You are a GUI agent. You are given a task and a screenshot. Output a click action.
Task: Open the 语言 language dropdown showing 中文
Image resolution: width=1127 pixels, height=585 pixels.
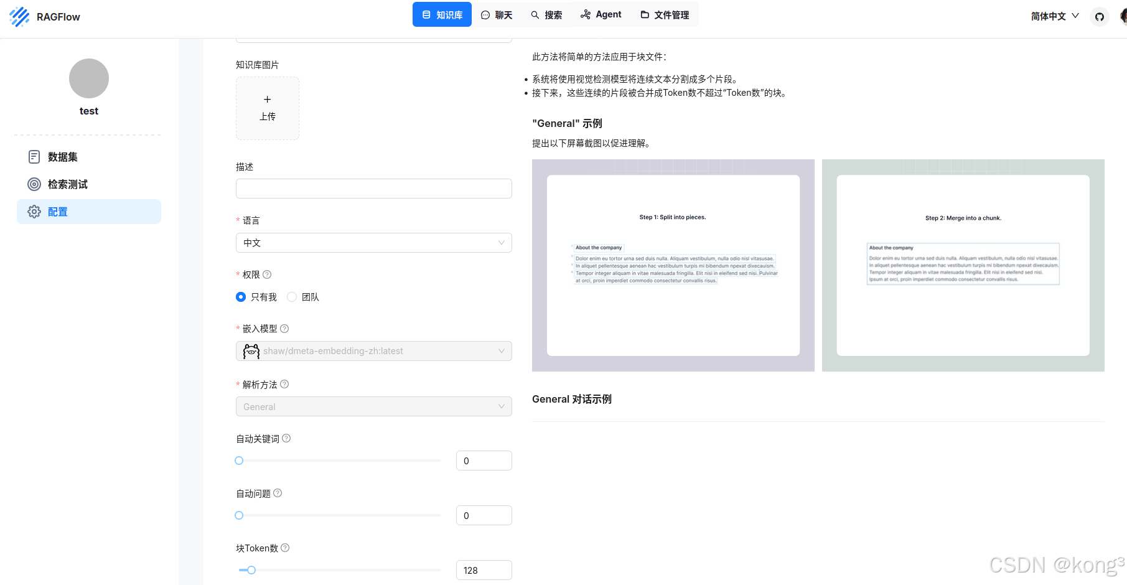tap(373, 243)
